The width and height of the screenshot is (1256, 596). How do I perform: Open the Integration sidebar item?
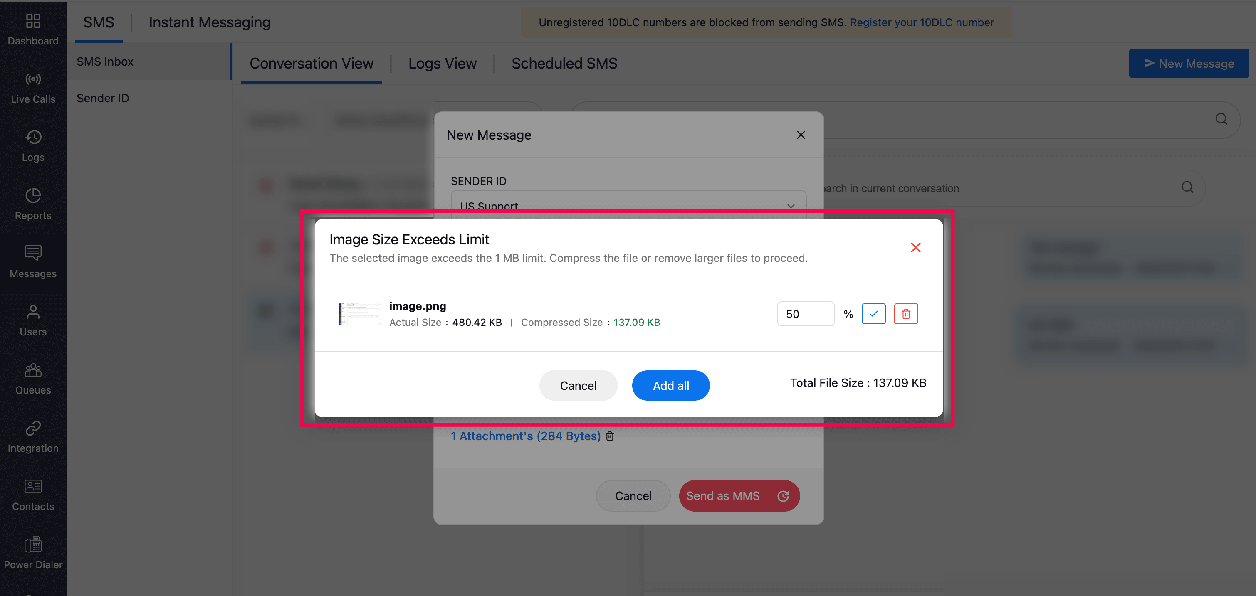[33, 437]
